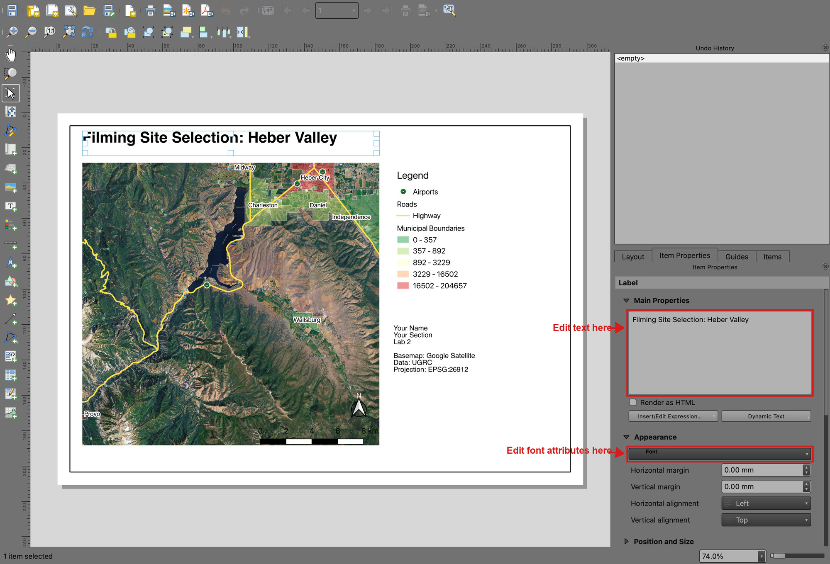Collapse the Main Properties section
This screenshot has height=564, width=830.
[x=627, y=301]
